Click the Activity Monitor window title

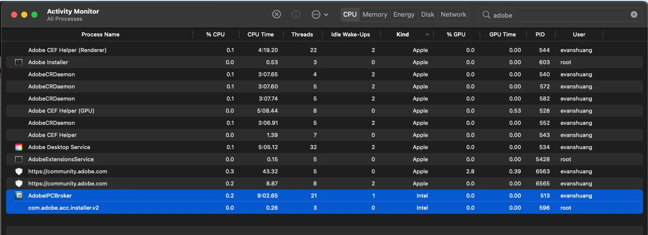(73, 11)
